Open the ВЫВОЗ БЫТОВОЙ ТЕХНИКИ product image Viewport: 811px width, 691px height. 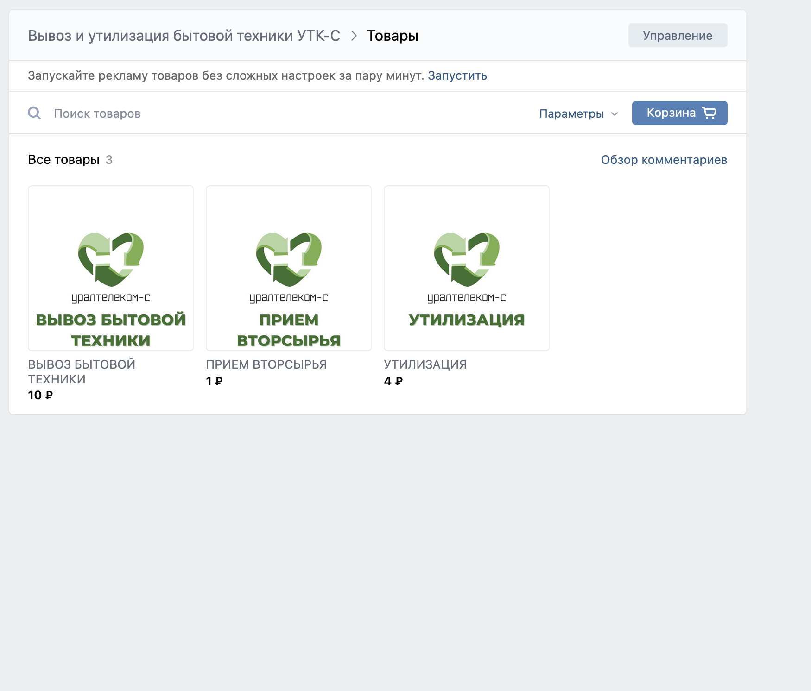coord(111,268)
